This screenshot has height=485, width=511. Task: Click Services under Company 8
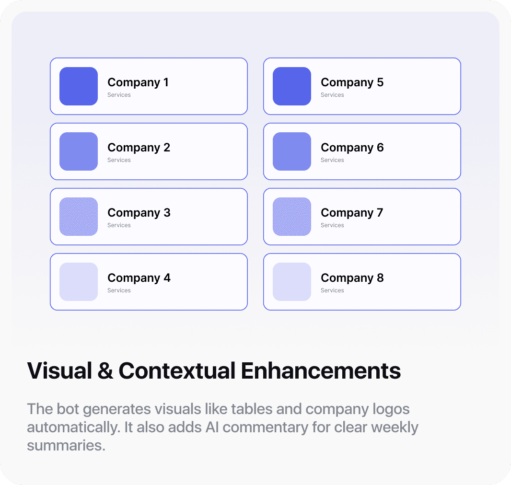(x=332, y=290)
